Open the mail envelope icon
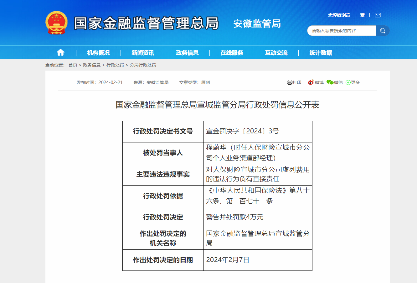The image size is (417, 283). point(378,15)
